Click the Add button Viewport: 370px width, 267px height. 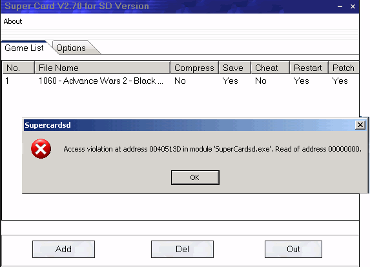point(63,249)
